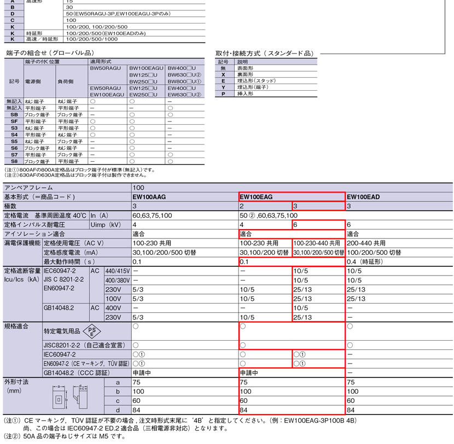Click the breaker outline dimension diagram
This screenshot has width=454, height=444.
(x=70, y=397)
